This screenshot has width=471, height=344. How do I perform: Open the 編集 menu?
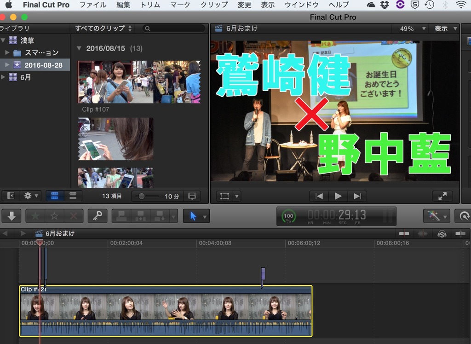(x=123, y=5)
